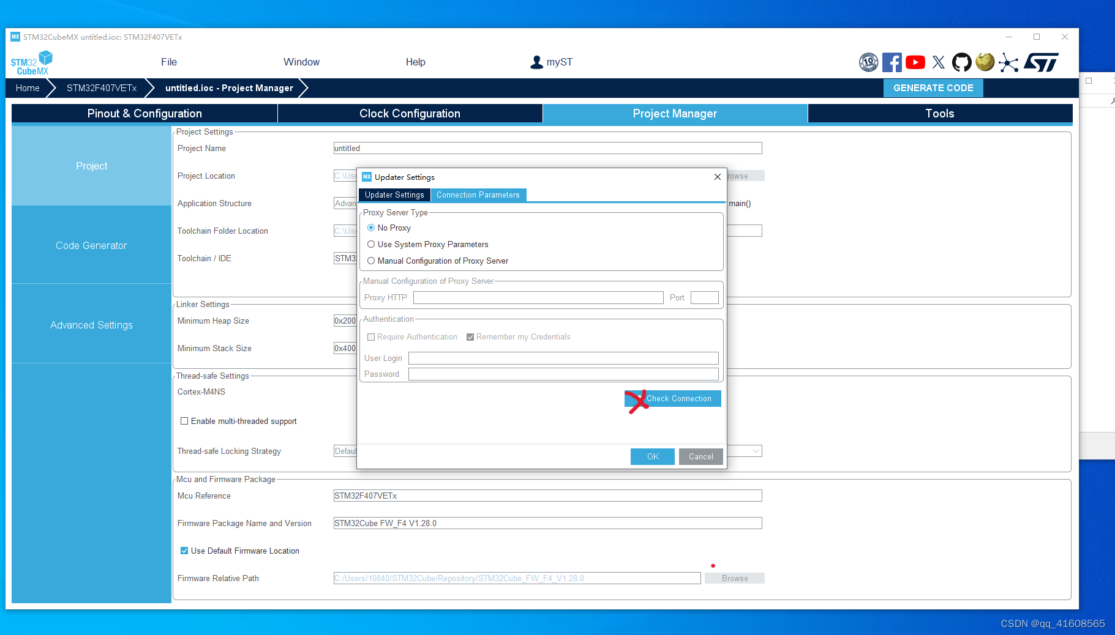1115x635 pixels.
Task: Open the YouTube icon in the header
Action: pyautogui.click(x=915, y=62)
